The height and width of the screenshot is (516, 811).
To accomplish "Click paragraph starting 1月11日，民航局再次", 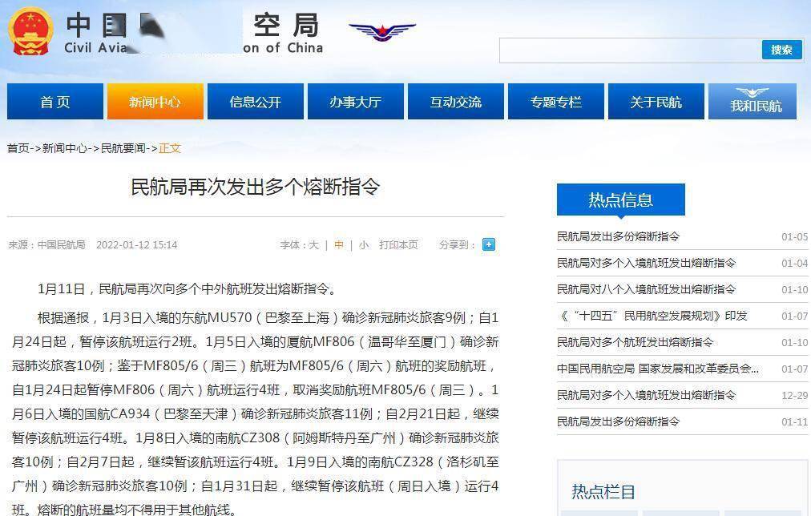I will tap(188, 288).
